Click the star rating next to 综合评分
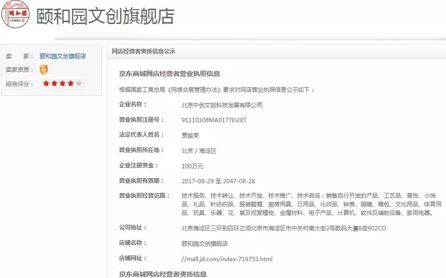Image resolution: width=446 pixels, height=278 pixels. (63, 83)
